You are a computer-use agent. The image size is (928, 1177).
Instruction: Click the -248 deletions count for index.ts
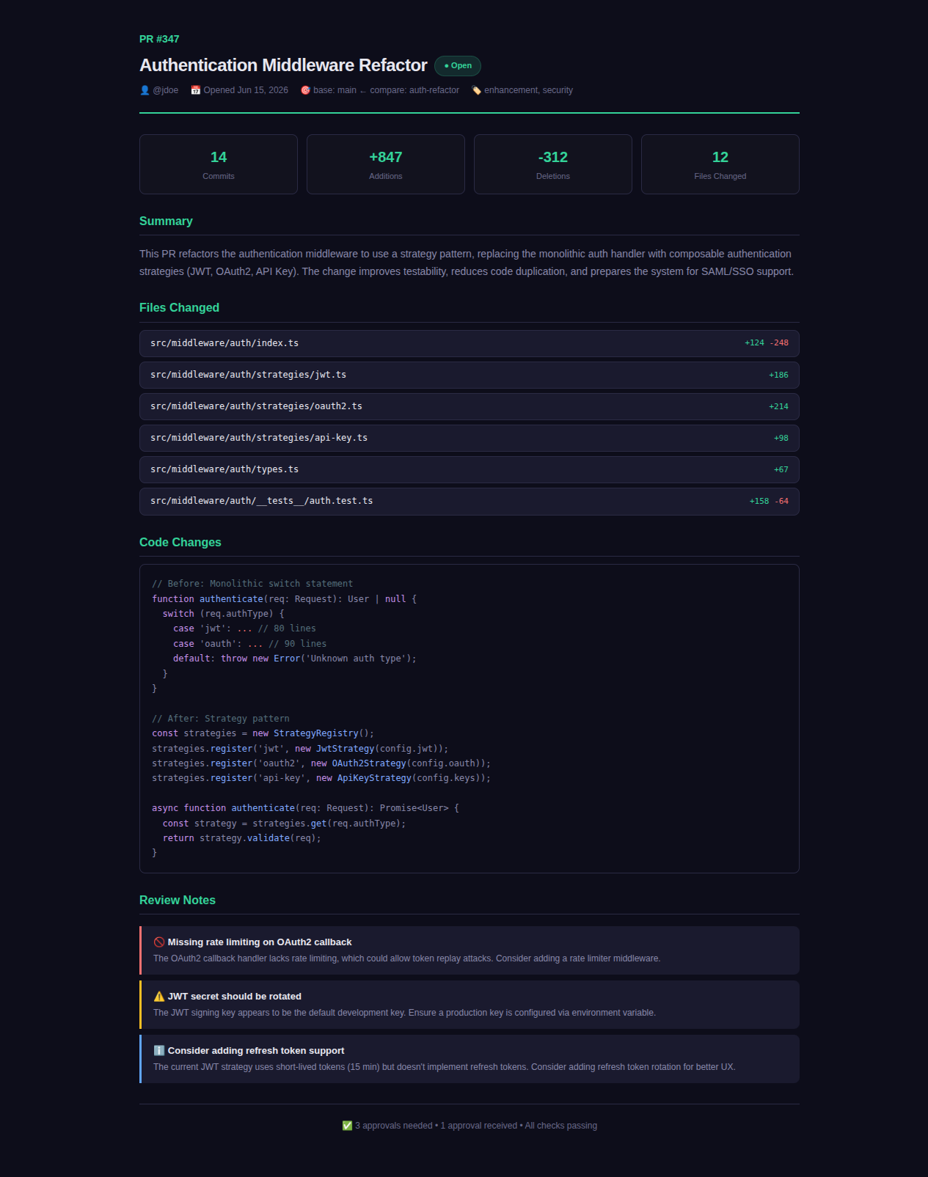click(x=779, y=343)
